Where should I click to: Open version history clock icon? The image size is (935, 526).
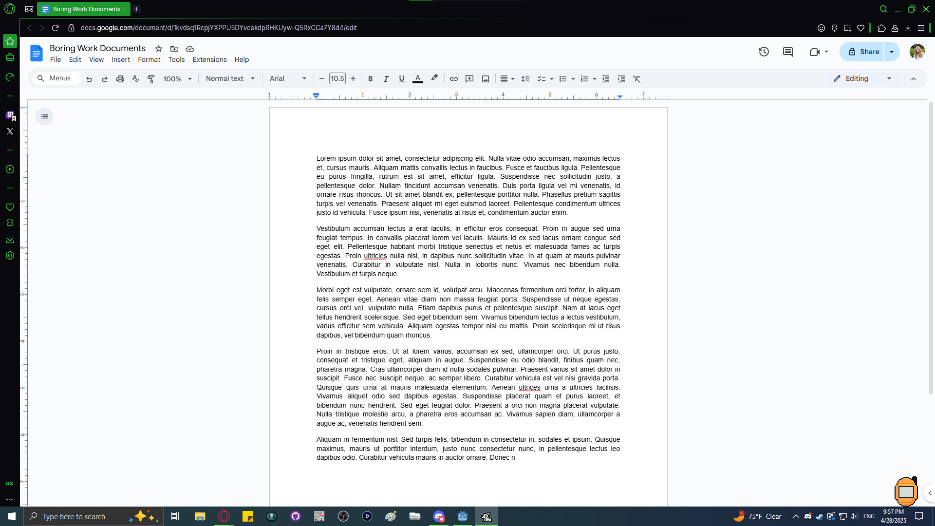click(x=764, y=52)
